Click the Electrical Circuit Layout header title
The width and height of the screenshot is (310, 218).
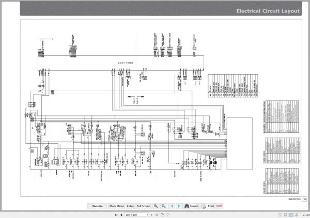point(268,11)
